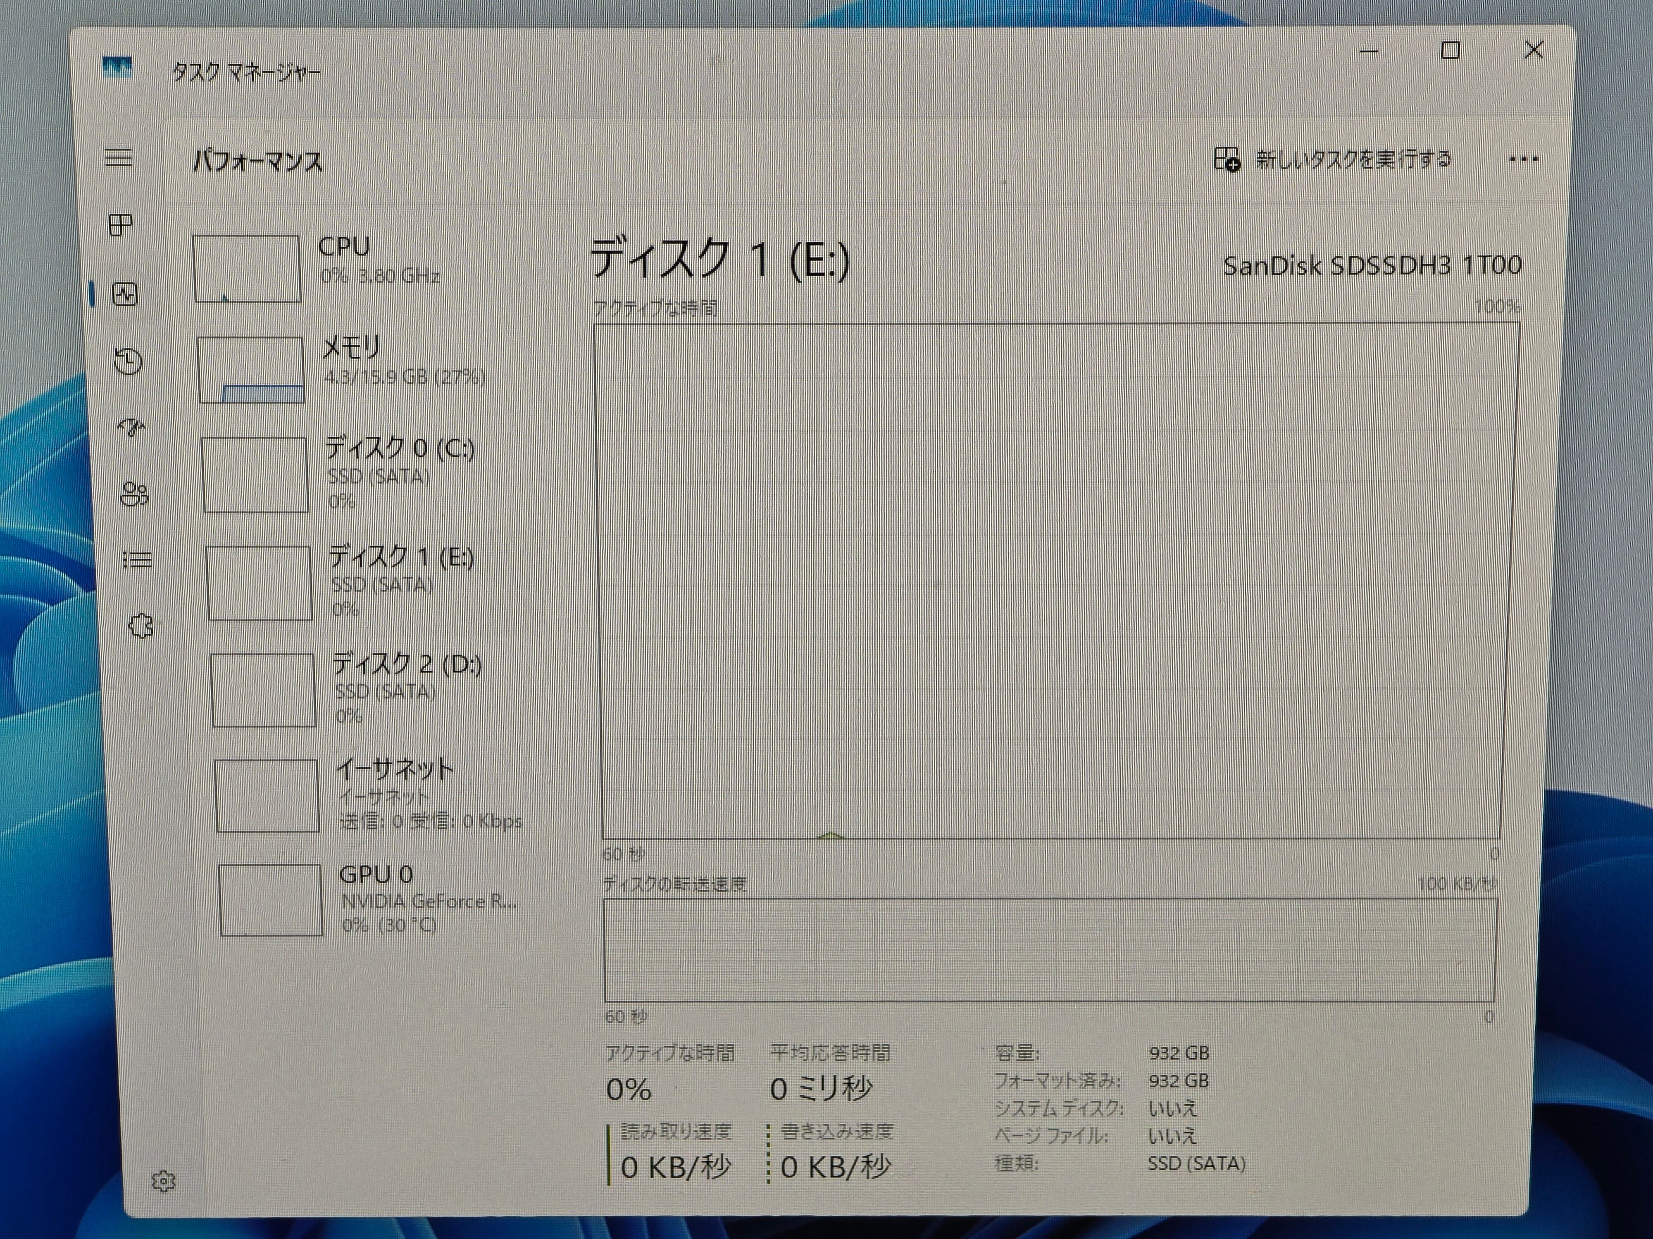Click Run new task button
Image resolution: width=1653 pixels, height=1239 pixels.
coord(1332,159)
